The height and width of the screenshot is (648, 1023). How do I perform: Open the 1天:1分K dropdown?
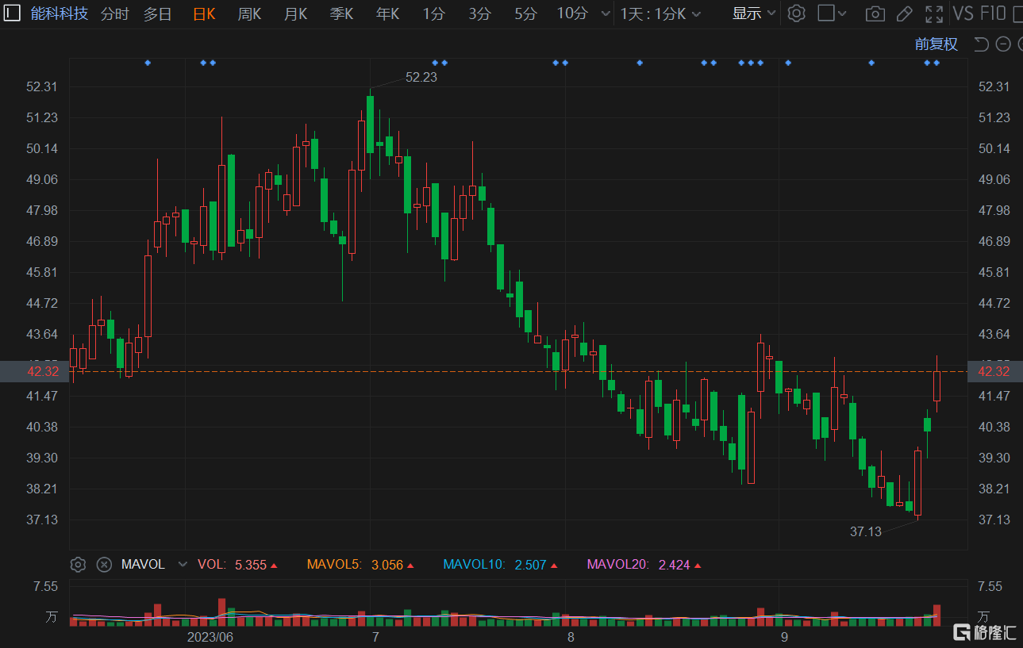[x=661, y=13]
